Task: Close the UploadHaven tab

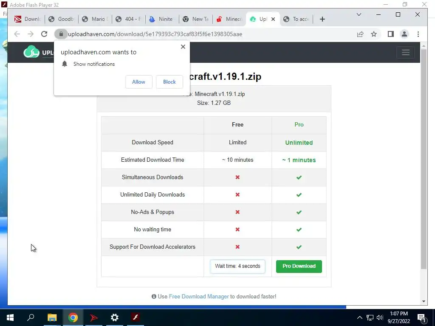Action: [273, 19]
